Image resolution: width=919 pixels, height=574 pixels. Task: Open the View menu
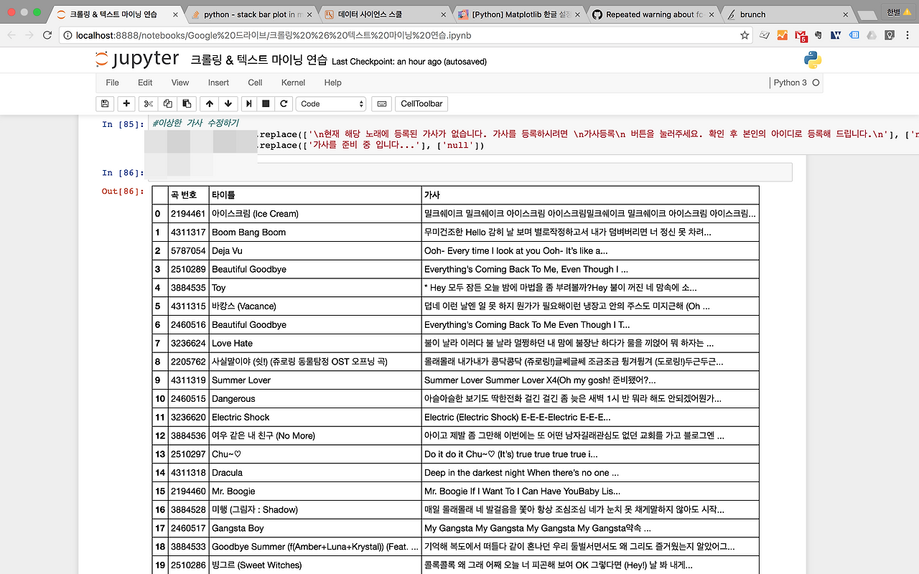click(180, 83)
